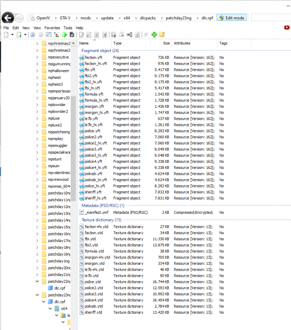Click the checklist window toolbar icon
Screen dimensions: 291x330
click(48, 35)
